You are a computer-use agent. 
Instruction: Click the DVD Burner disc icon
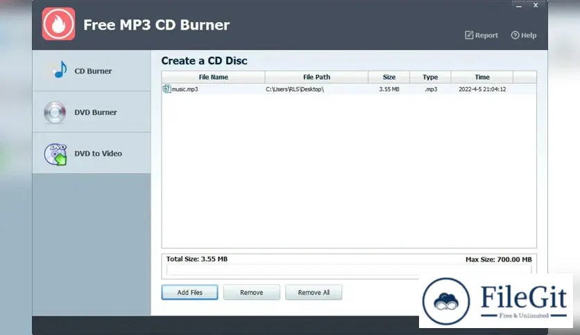pyautogui.click(x=55, y=112)
